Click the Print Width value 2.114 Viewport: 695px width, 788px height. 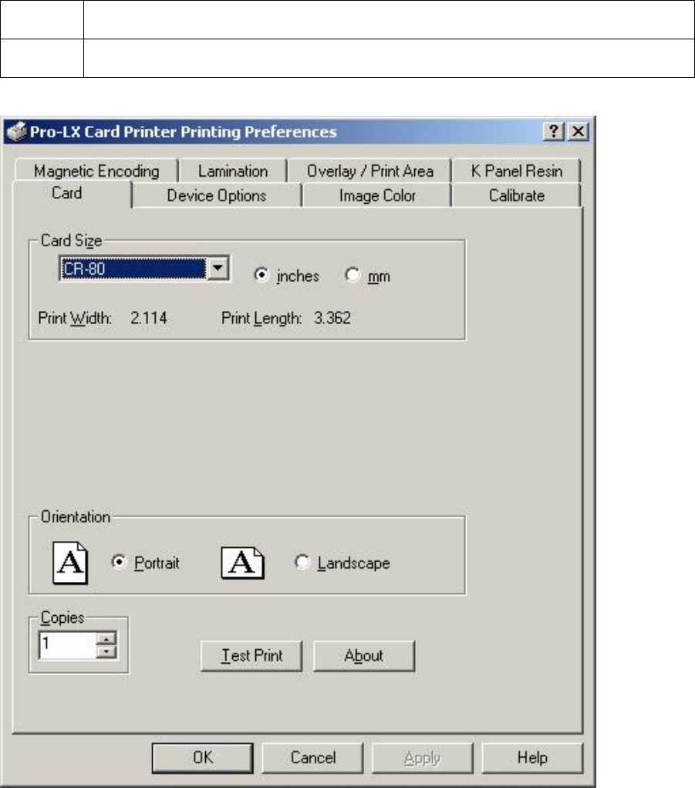coord(149,318)
